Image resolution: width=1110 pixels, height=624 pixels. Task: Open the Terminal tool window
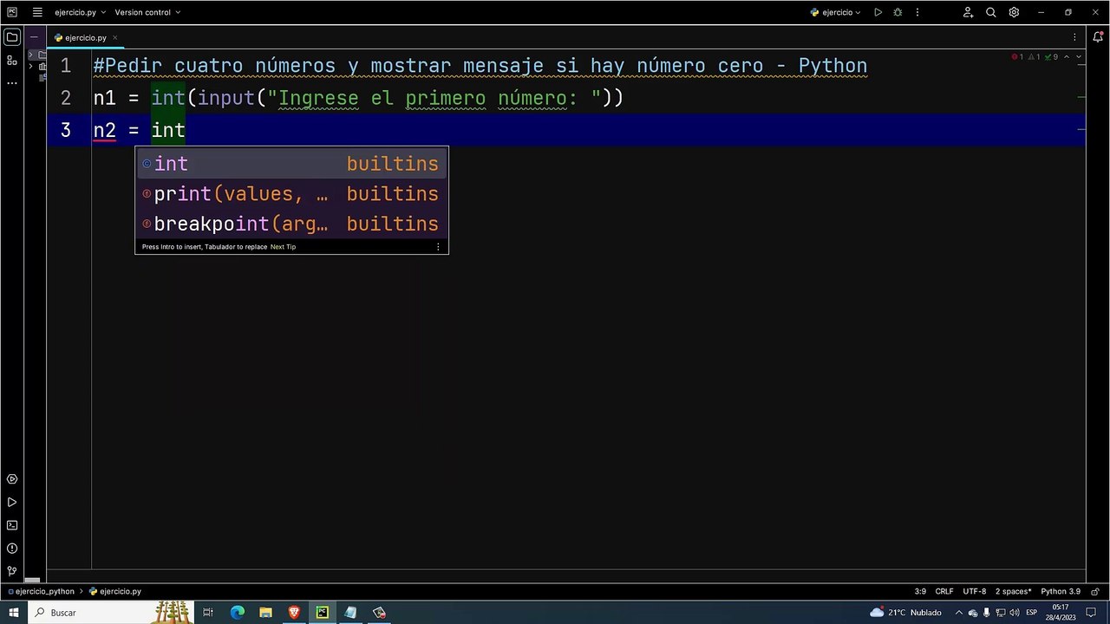tap(12, 525)
